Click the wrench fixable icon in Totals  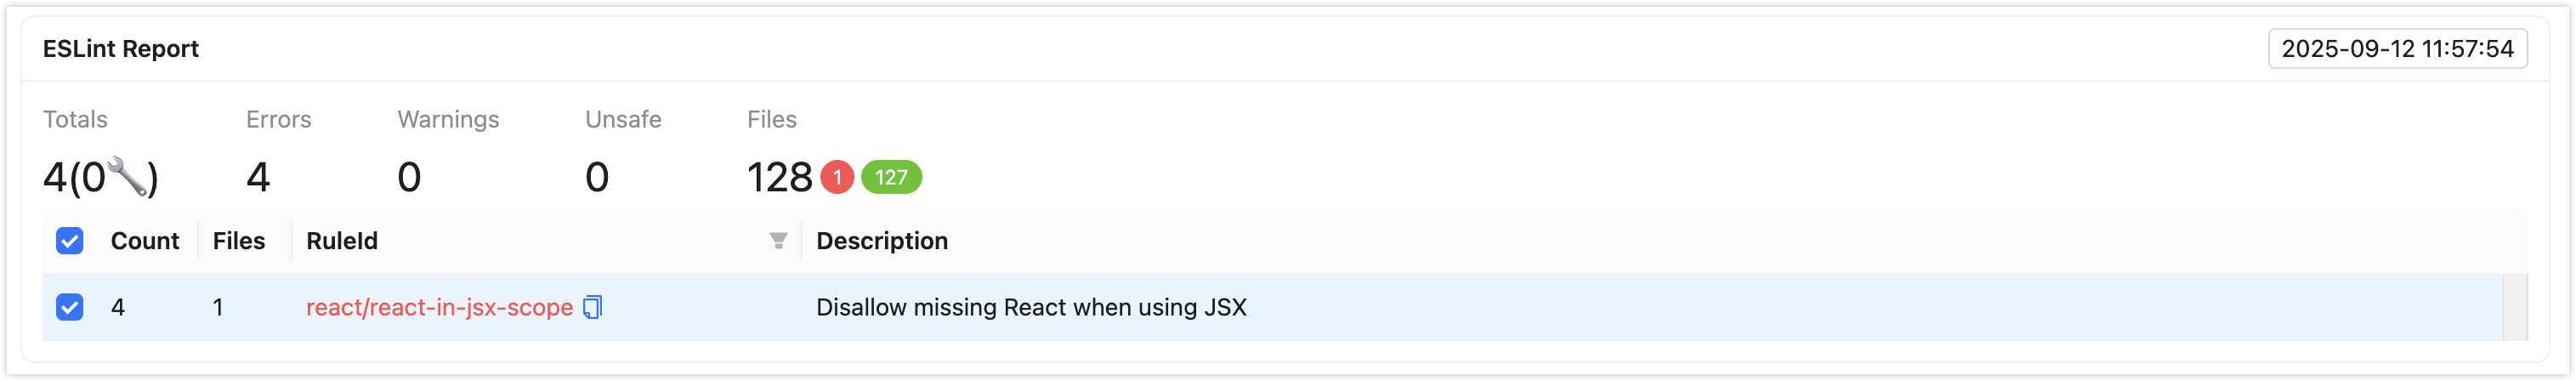(127, 176)
